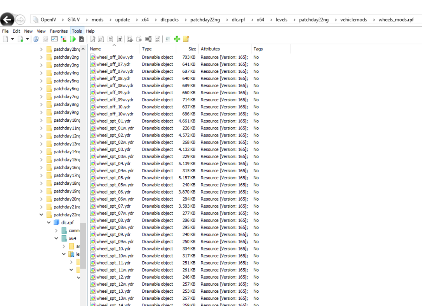Click the black back navigation arrow
Image resolution: width=422 pixels, height=306 pixels.
coord(7,20)
